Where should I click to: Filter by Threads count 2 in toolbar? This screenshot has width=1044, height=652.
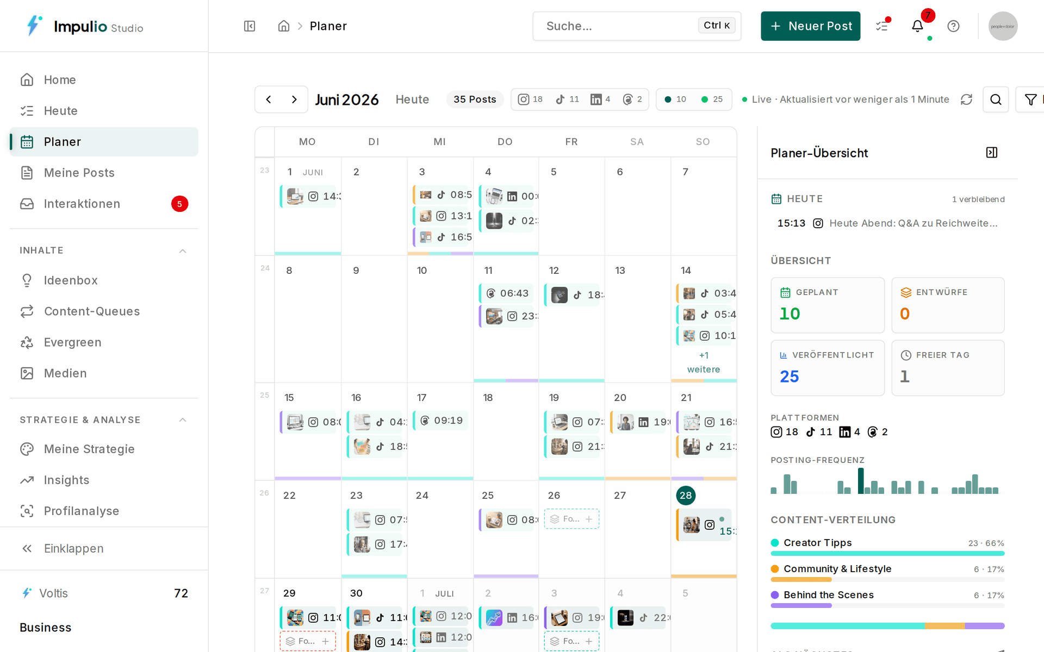point(632,99)
